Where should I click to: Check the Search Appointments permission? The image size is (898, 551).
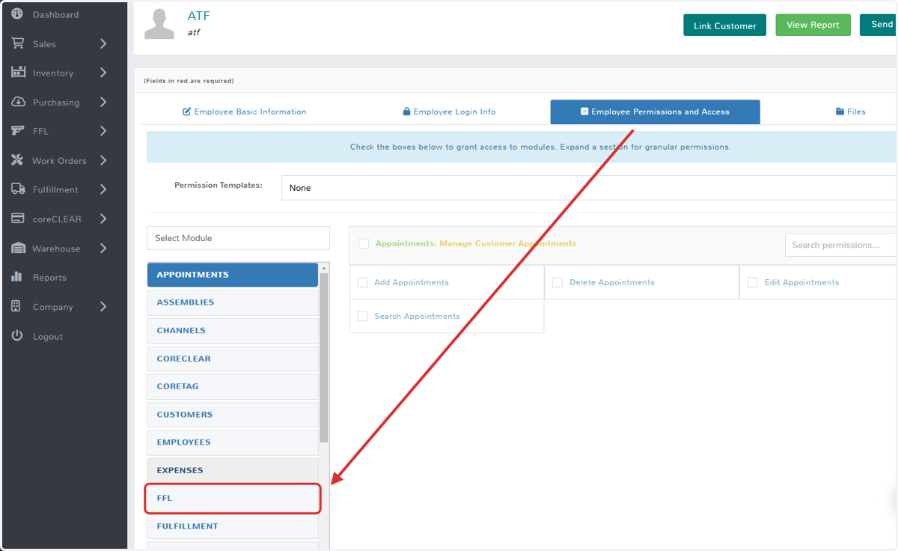coord(362,316)
